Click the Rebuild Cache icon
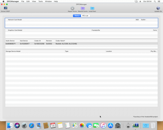Image resolution: width=163 pixels, height=130 pixels. pos(83,8)
